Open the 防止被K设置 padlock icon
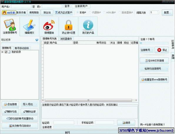Image resolution: width=175 pixels, height=134 pixels. (69, 25)
